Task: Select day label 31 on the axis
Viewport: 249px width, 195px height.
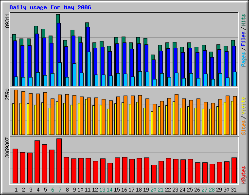Action: (x=233, y=190)
